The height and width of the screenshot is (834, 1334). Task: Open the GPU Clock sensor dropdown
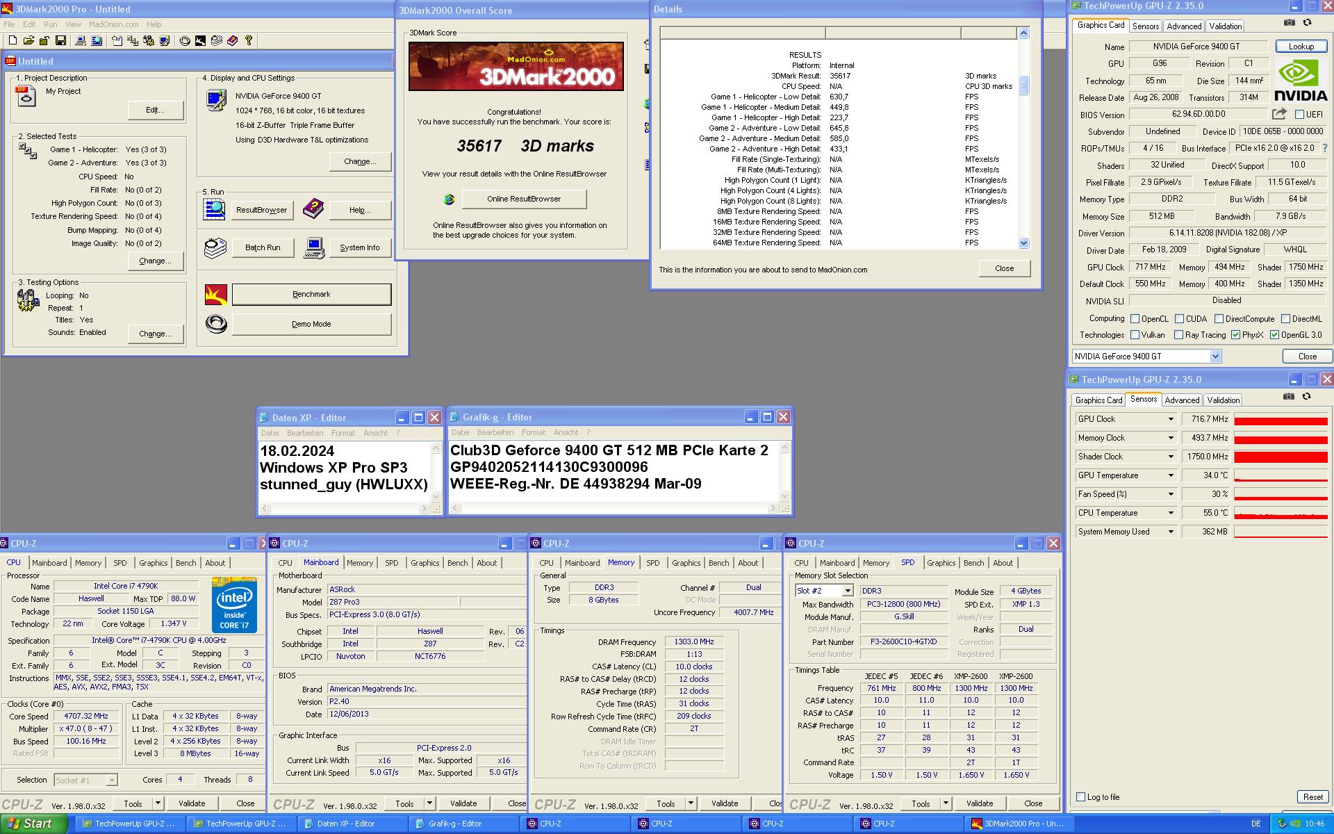click(x=1170, y=419)
